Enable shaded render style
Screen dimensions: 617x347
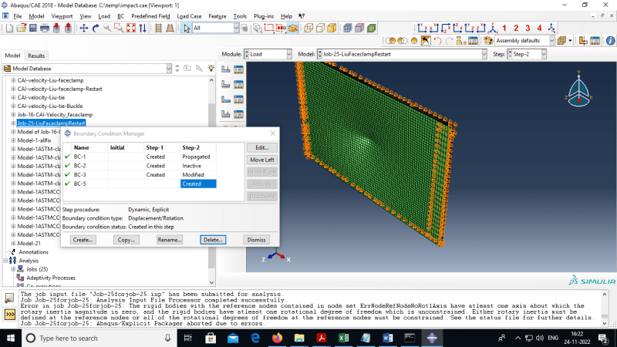(x=332, y=28)
